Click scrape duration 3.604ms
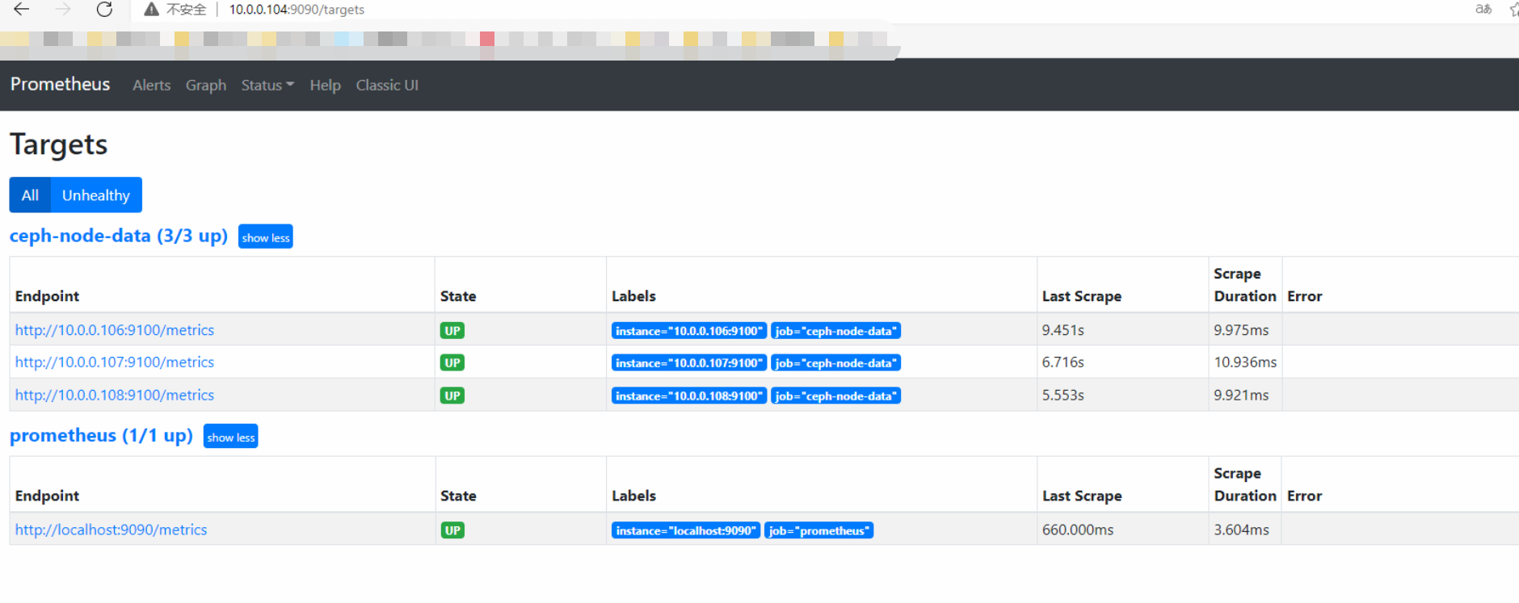This screenshot has height=603, width=1519. 1241,530
